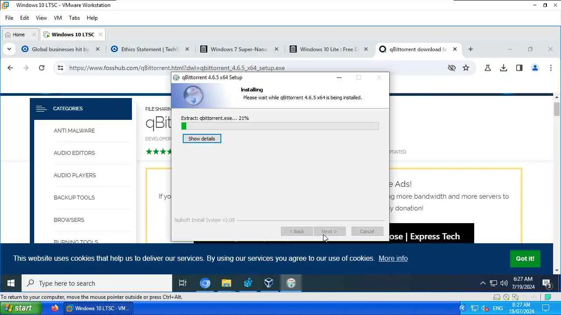The image size is (561, 315).
Task: Select the Windows 10 LTSC VM tab
Action: pyautogui.click(x=73, y=35)
